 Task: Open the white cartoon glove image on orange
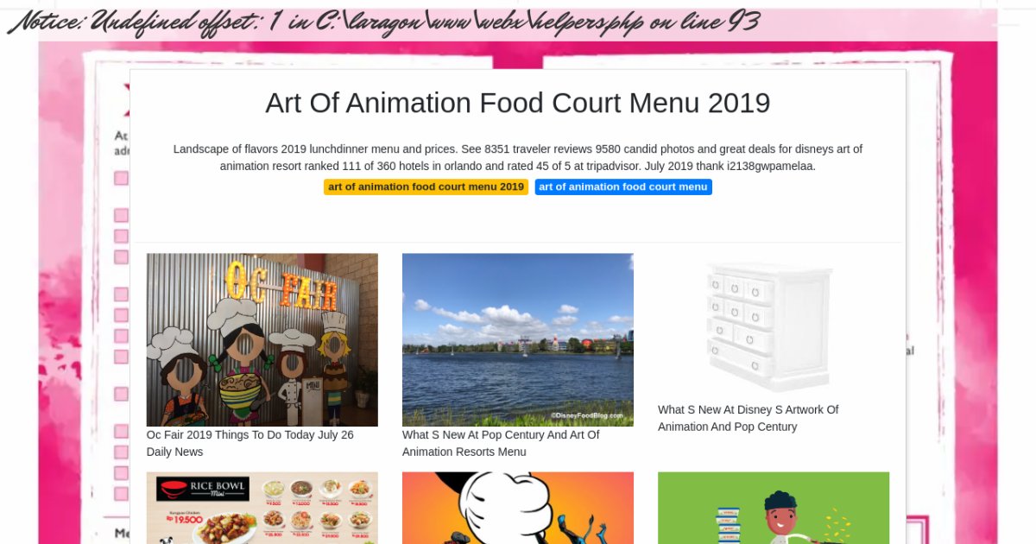click(x=518, y=508)
